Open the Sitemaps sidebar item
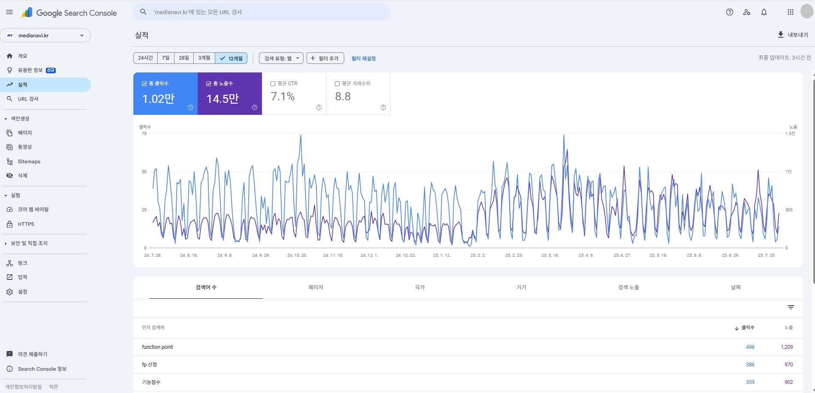 (x=29, y=162)
